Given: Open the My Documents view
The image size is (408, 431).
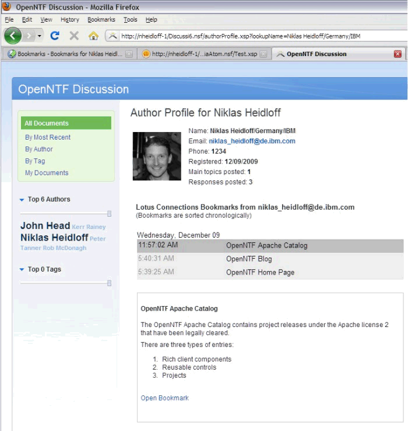Looking at the screenshot, I should tap(47, 173).
